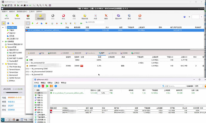Click the 彗星君主 title link

[x=11, y=102]
